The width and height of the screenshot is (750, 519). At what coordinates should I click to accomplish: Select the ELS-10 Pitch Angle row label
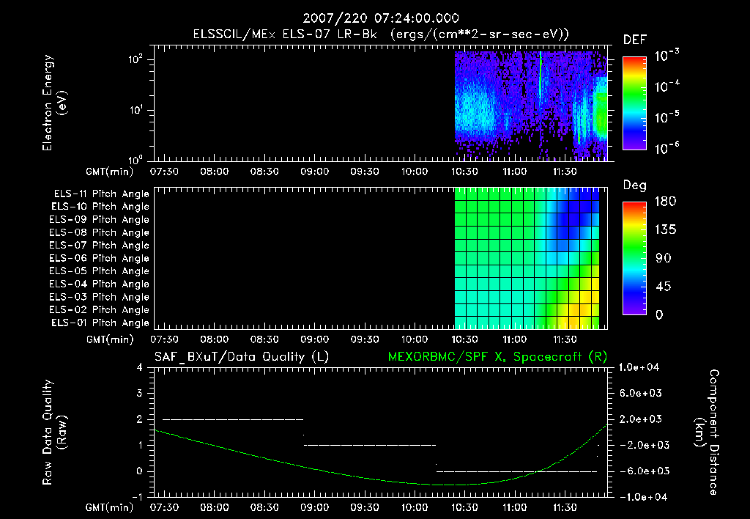[x=100, y=207]
